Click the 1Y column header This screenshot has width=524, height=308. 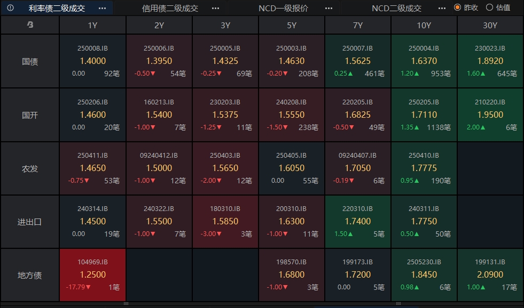[92, 26]
